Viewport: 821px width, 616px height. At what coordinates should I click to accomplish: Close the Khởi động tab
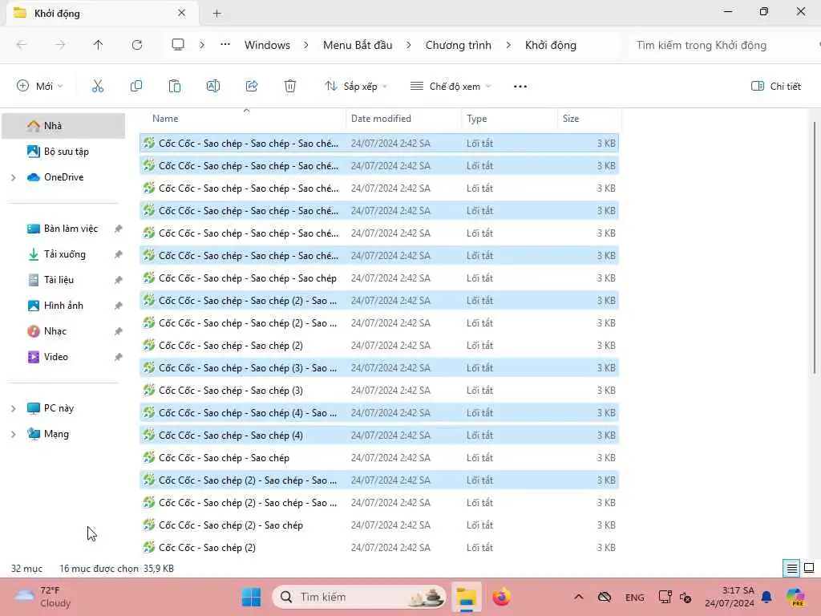(182, 13)
